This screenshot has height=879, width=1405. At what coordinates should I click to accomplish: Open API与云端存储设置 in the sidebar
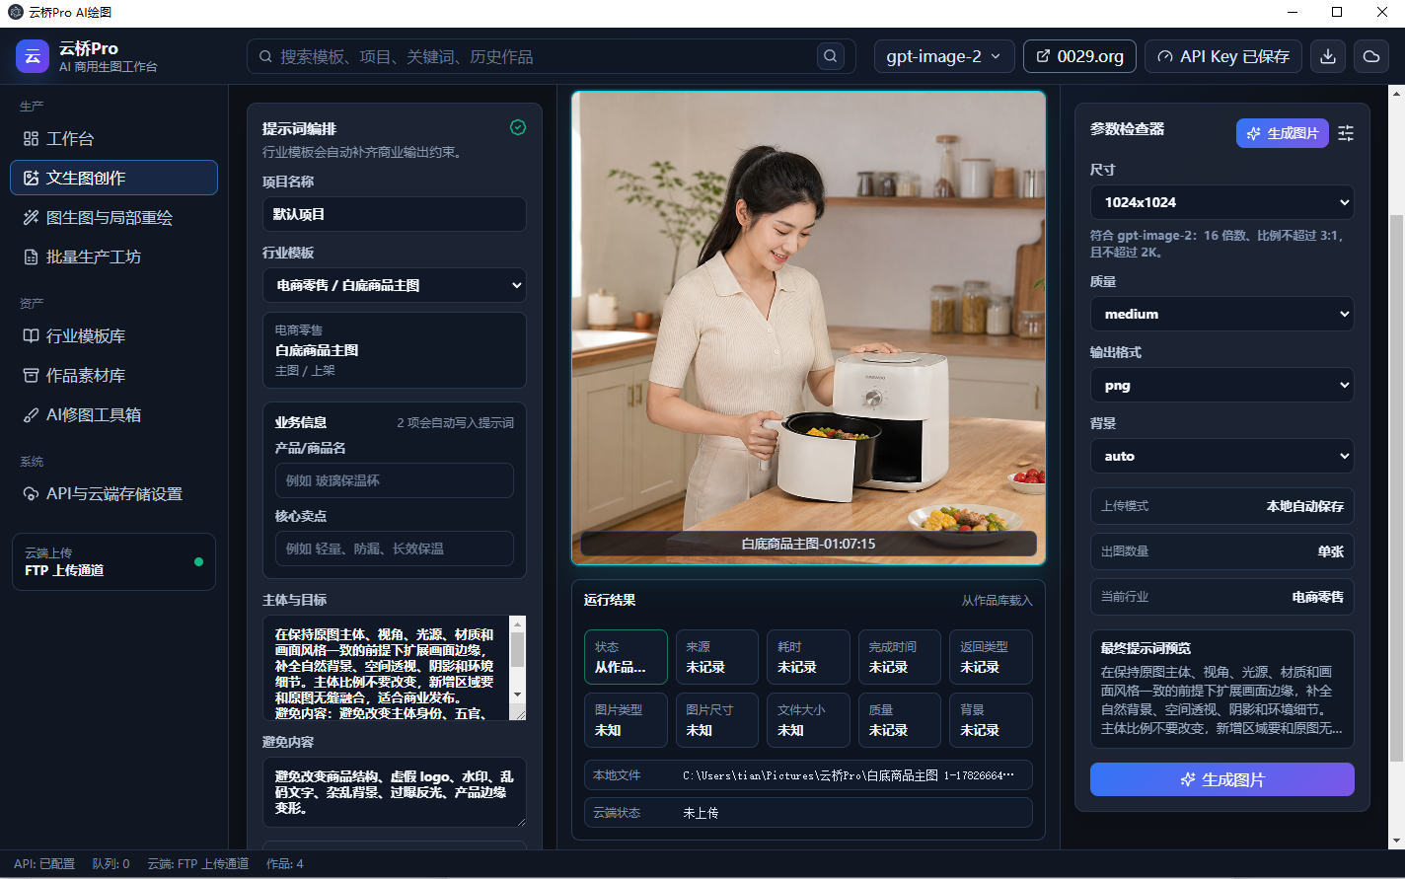pyautogui.click(x=113, y=493)
